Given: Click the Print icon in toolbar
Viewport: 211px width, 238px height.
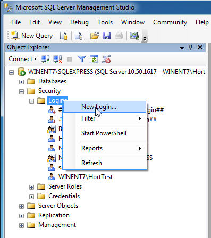Looking at the screenshot, I should (x=119, y=36).
